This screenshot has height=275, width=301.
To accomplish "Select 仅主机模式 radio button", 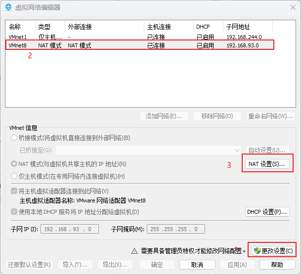I will pyautogui.click(x=14, y=176).
